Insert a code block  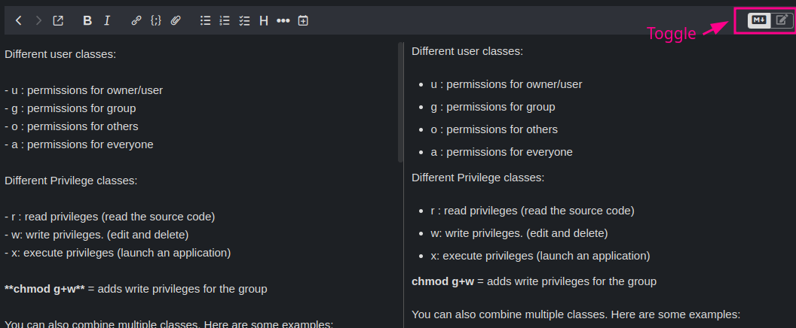(x=156, y=21)
